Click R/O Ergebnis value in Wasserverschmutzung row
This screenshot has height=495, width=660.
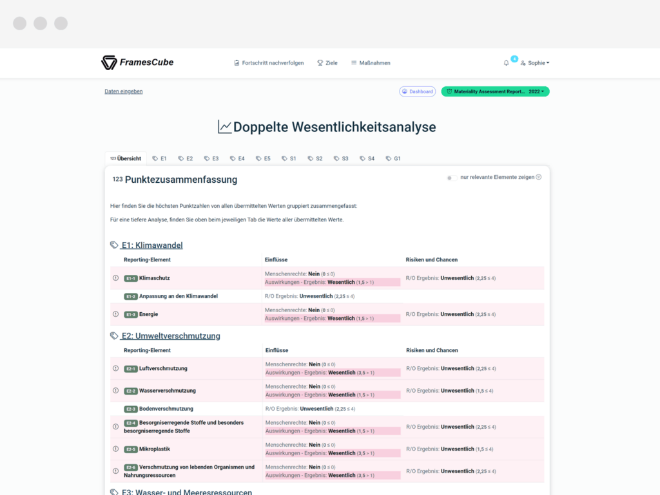(449, 391)
